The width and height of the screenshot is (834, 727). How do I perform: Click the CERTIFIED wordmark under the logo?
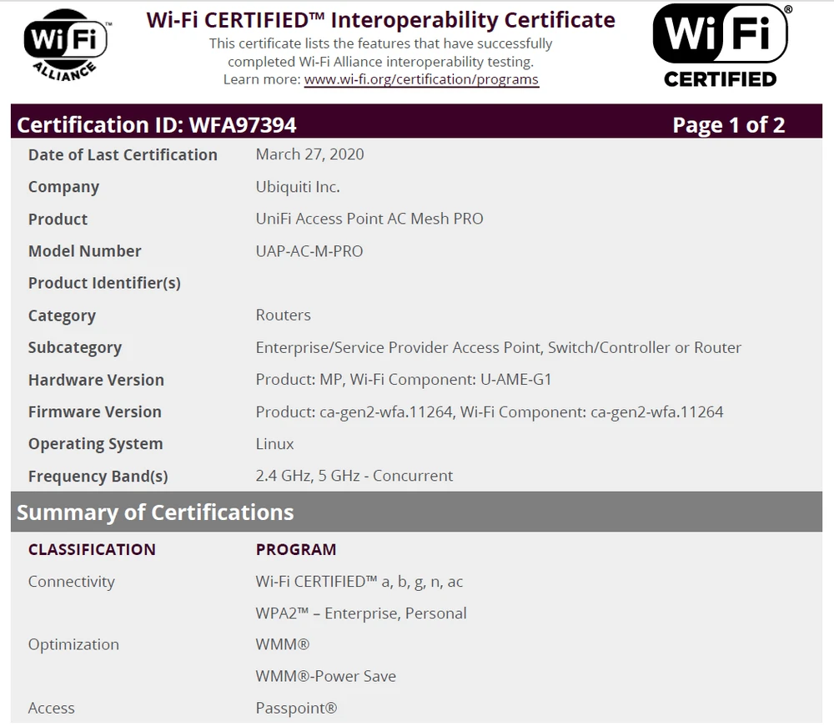721,79
